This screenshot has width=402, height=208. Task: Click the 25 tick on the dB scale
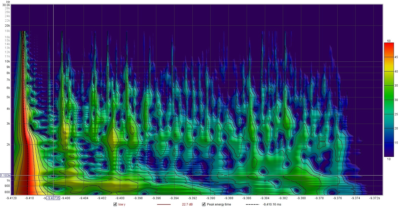[396, 114]
